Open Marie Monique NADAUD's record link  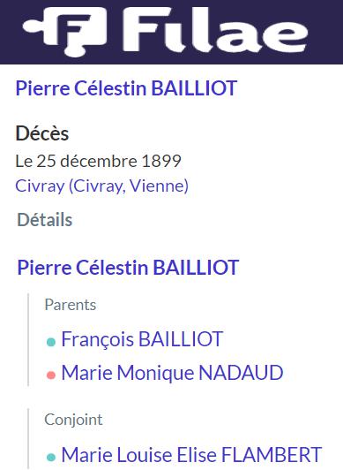click(x=172, y=373)
